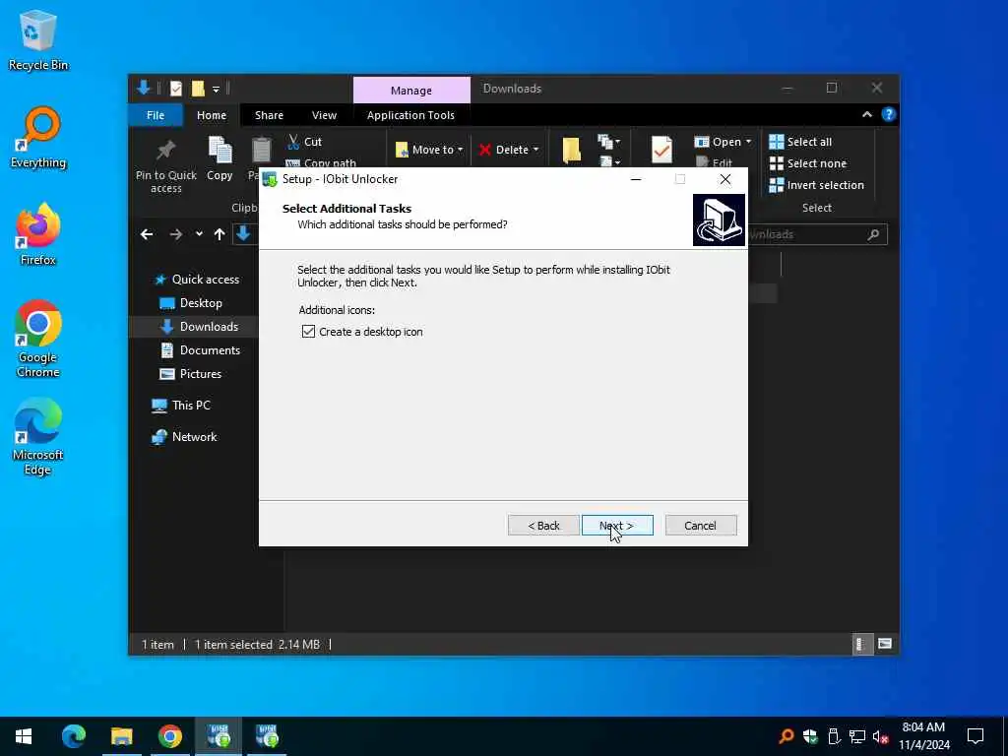
Task: Click Invert selection in ribbon
Action: click(x=816, y=185)
